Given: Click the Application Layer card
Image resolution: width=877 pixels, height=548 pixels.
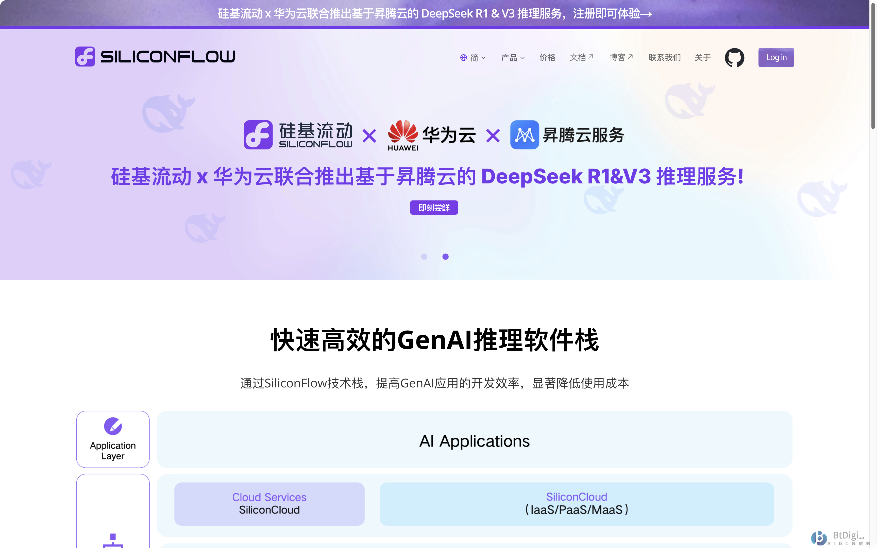Looking at the screenshot, I should coord(113,439).
